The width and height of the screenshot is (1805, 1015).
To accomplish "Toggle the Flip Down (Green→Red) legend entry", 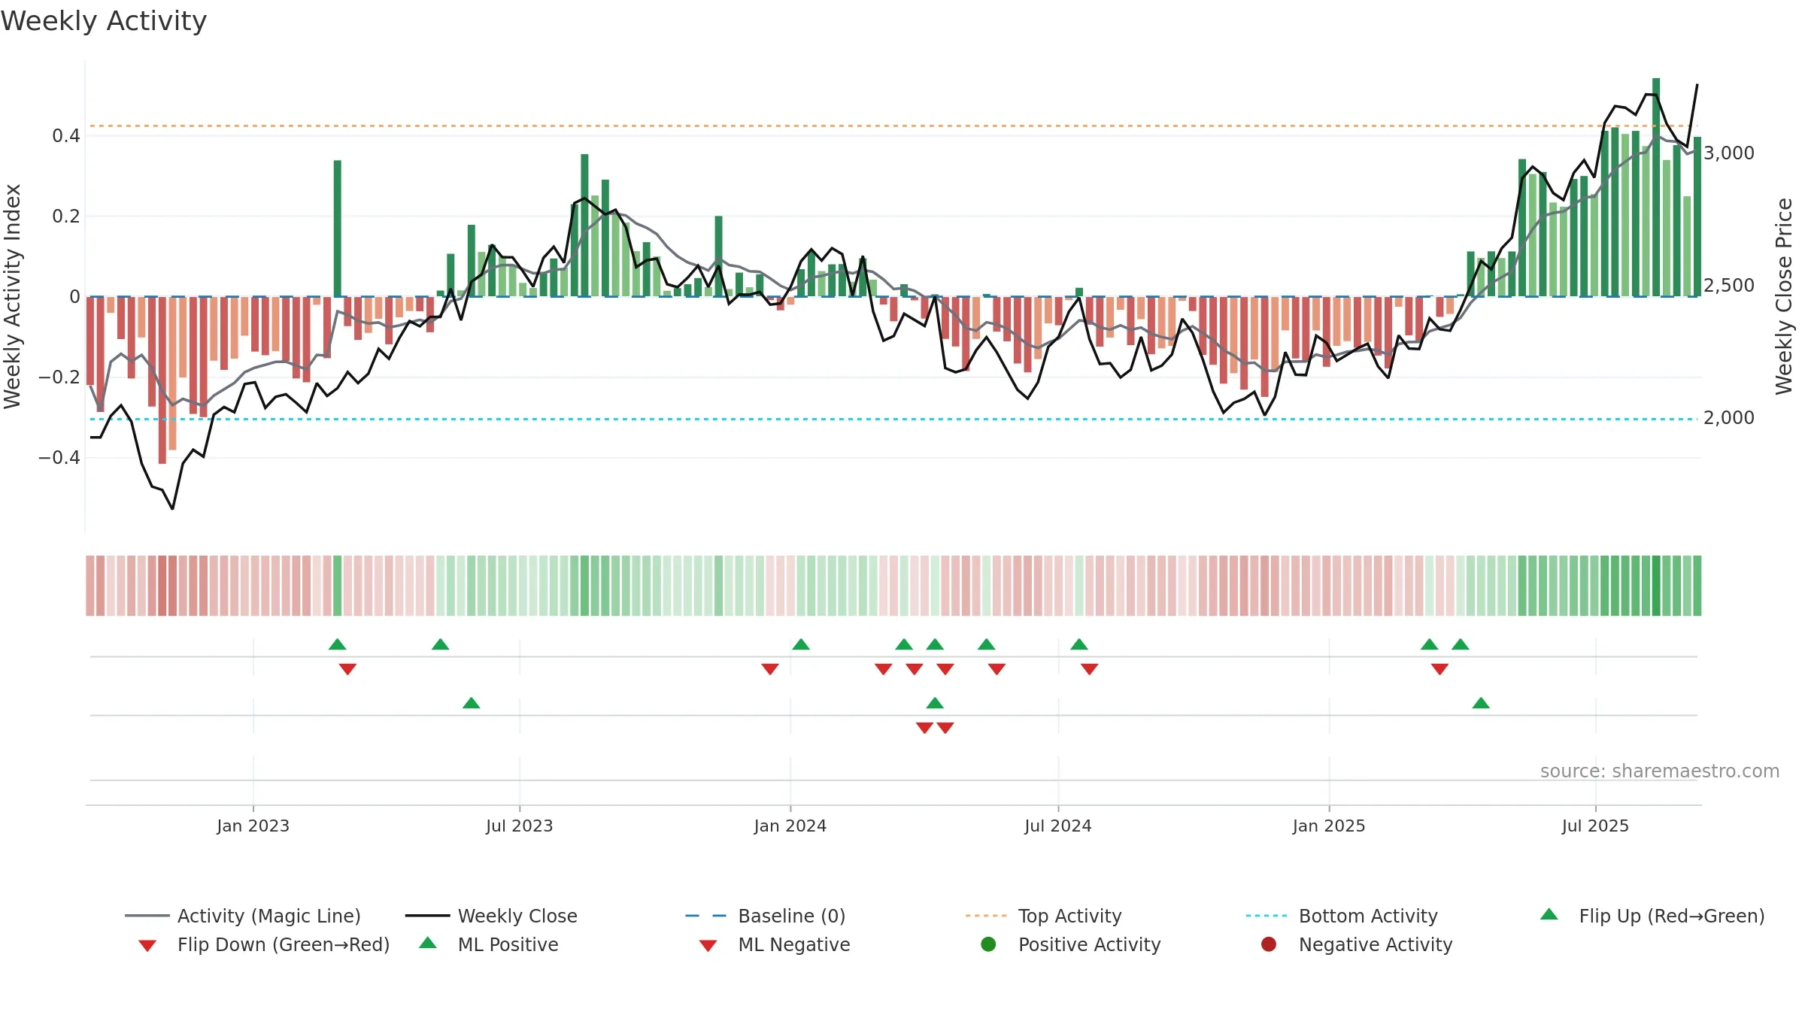I will [x=264, y=944].
